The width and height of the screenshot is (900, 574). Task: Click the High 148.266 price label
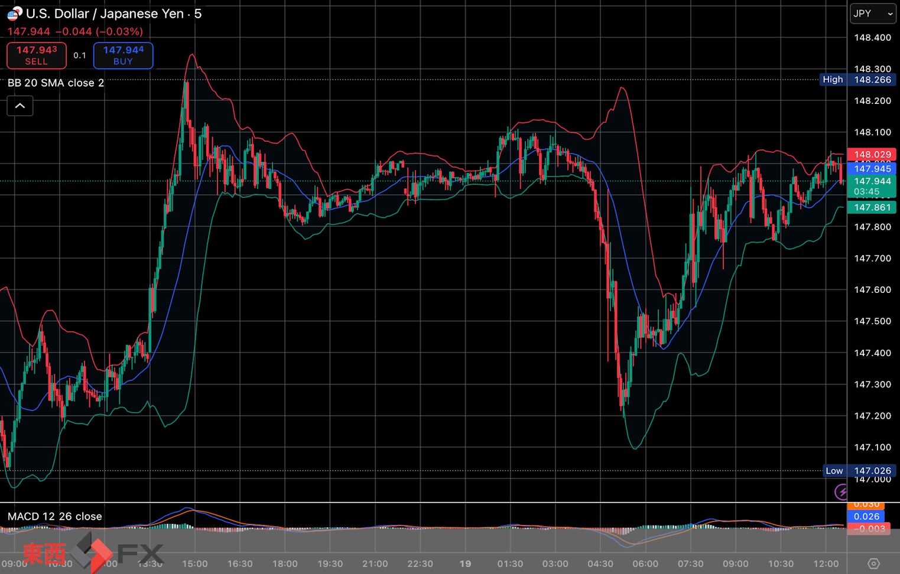(857, 80)
